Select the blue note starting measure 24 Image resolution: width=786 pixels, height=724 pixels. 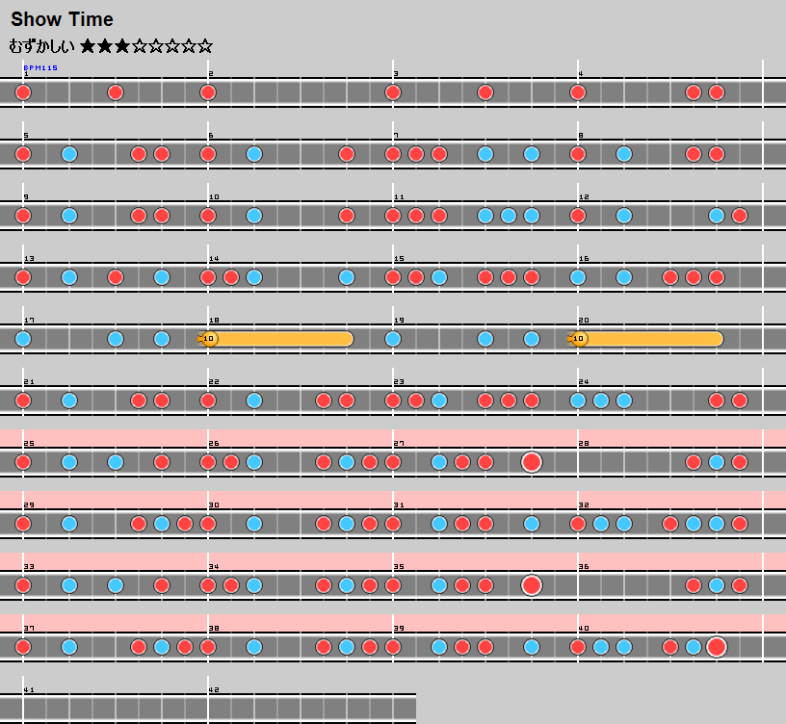point(578,401)
